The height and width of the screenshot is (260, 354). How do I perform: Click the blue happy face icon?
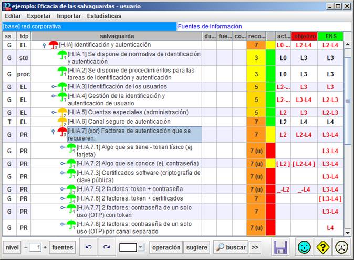304,247
